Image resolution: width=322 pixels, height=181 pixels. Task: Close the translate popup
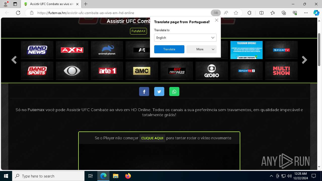point(217,20)
